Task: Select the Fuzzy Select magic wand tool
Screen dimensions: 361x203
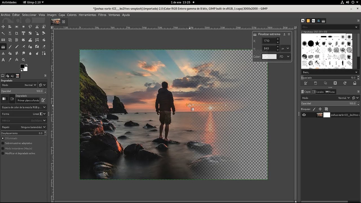Action: pyautogui.click(x=3, y=33)
